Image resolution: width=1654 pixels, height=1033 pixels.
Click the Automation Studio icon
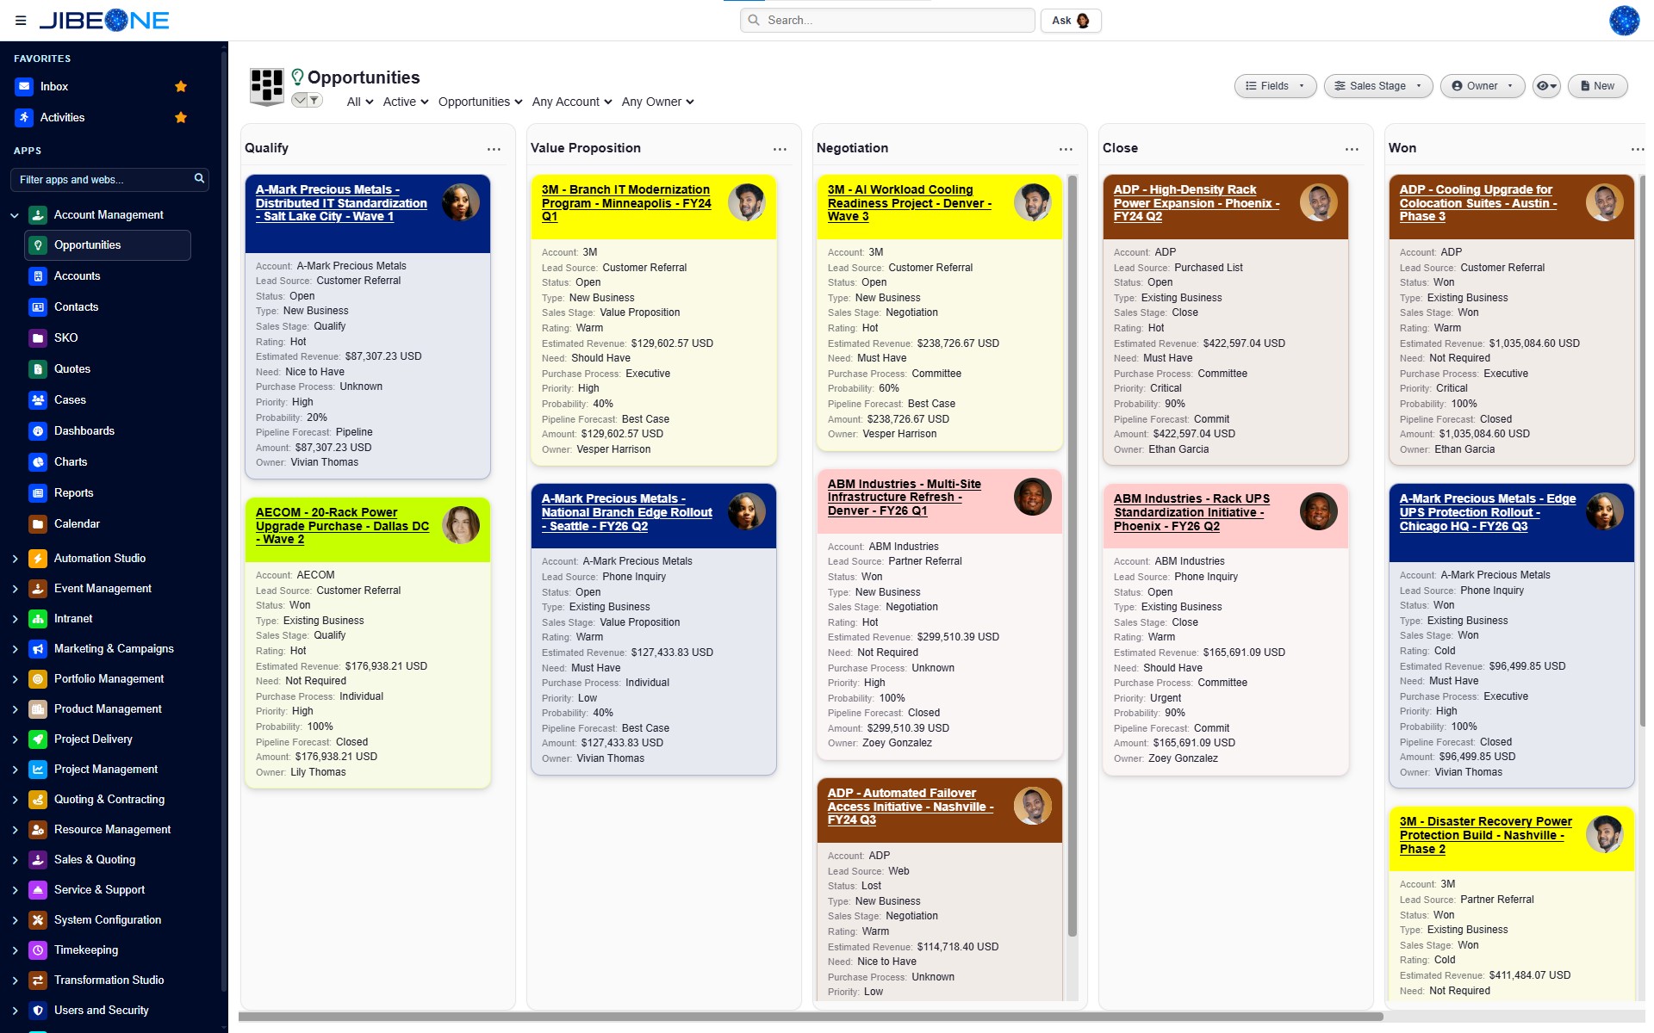[x=38, y=559]
